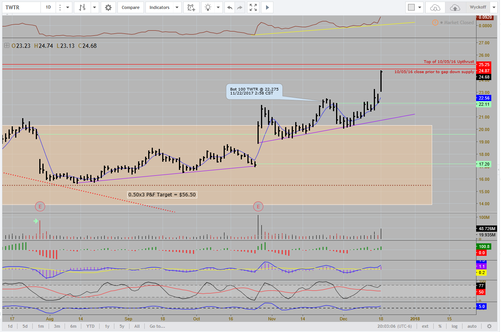Click the Compare button

click(x=130, y=7)
